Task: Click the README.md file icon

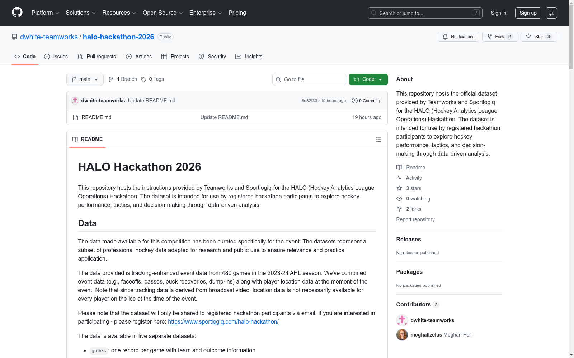Action: 75,117
